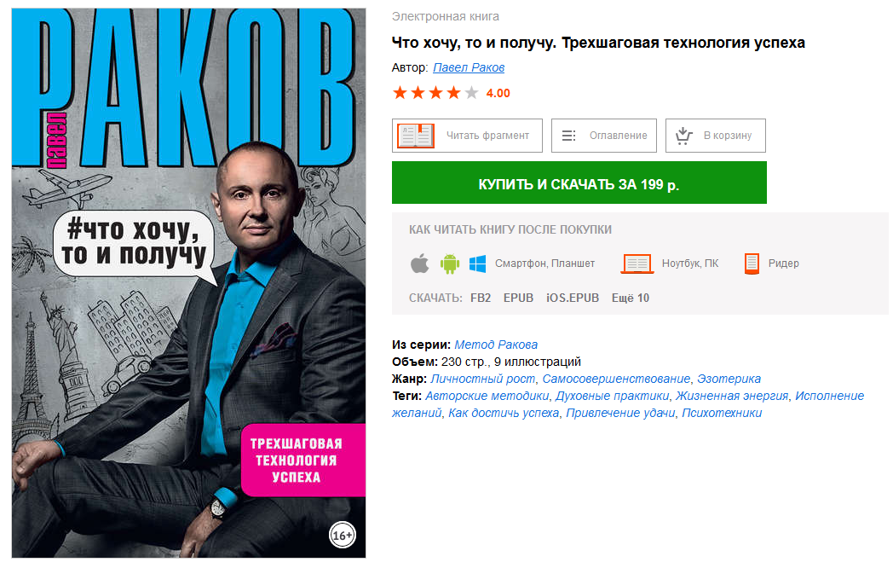Select the Apple platform icon

[420, 264]
